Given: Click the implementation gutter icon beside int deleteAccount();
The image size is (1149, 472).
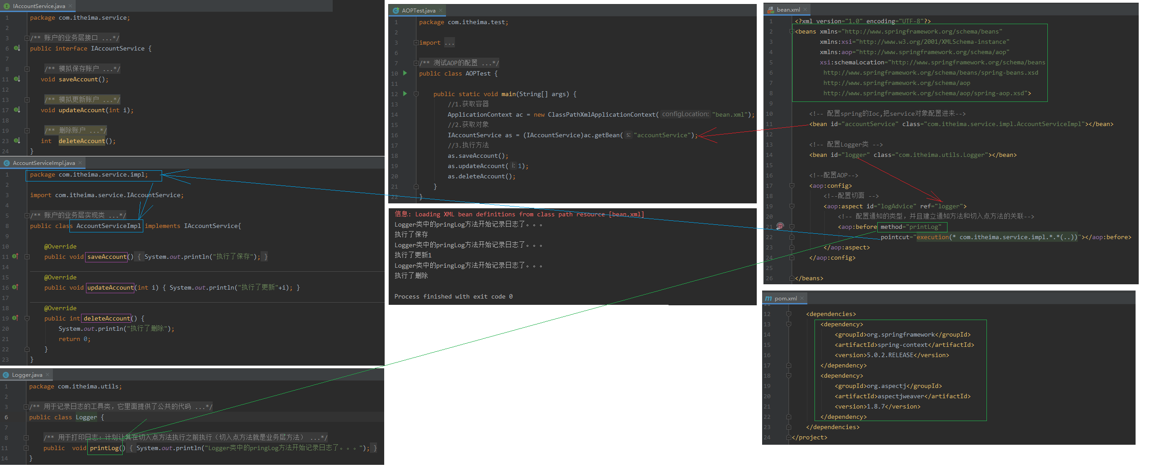Looking at the screenshot, I should point(17,140).
